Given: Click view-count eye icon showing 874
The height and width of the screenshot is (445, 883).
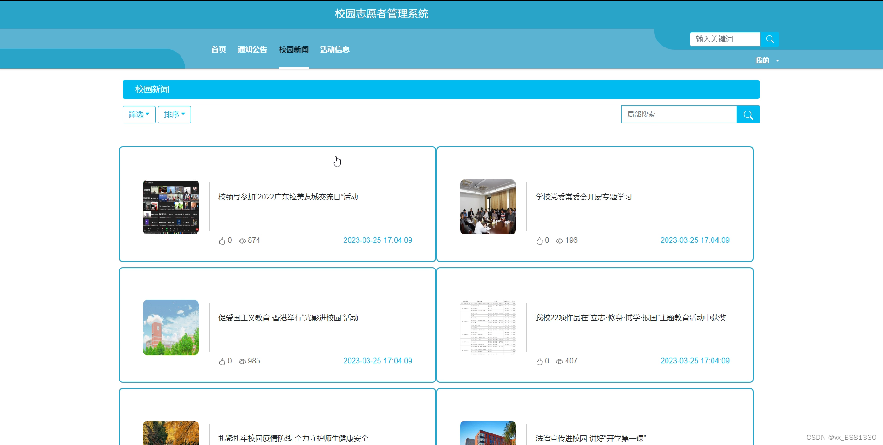Looking at the screenshot, I should [x=242, y=241].
